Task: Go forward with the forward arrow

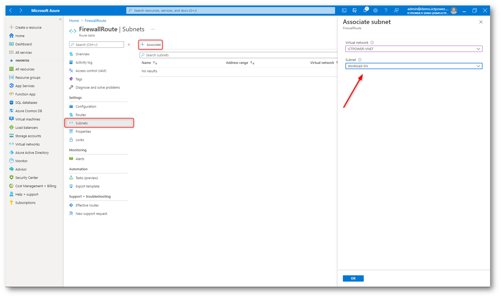Action: coord(21,10)
